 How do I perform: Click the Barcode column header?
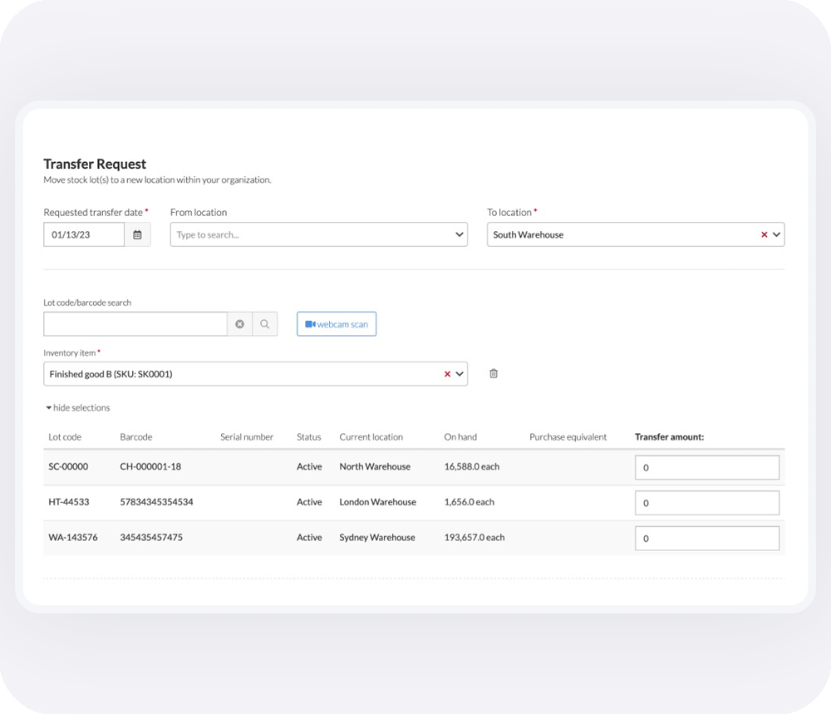tap(136, 436)
